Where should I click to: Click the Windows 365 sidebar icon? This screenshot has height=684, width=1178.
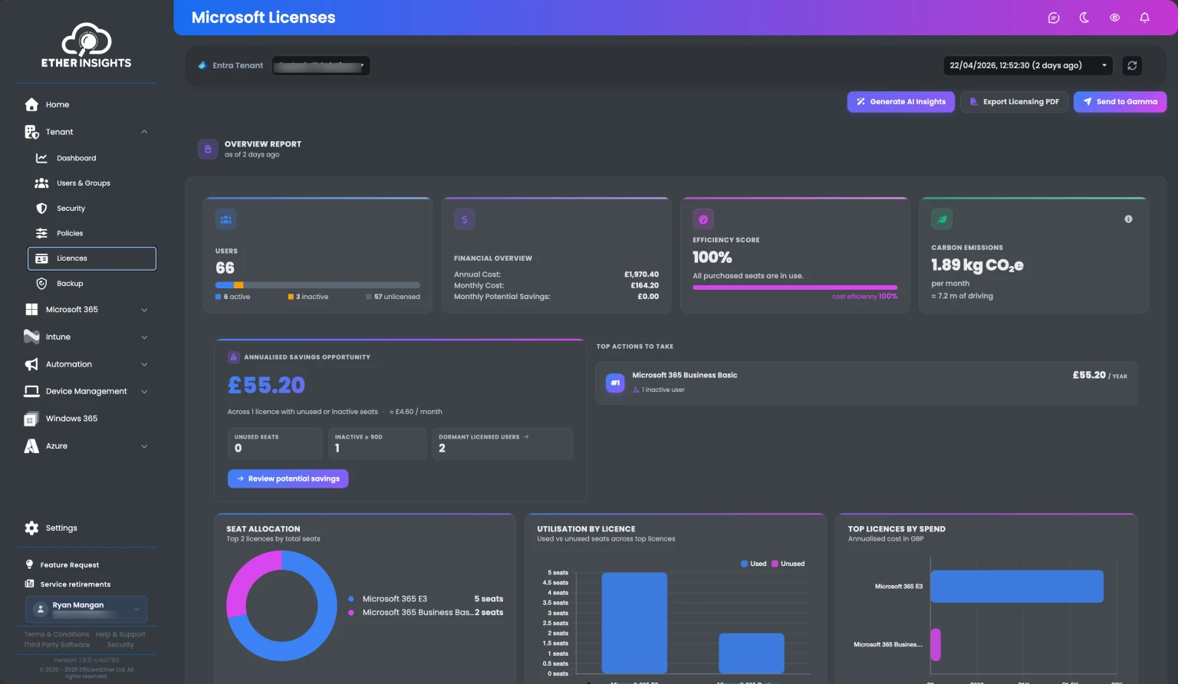(x=31, y=419)
